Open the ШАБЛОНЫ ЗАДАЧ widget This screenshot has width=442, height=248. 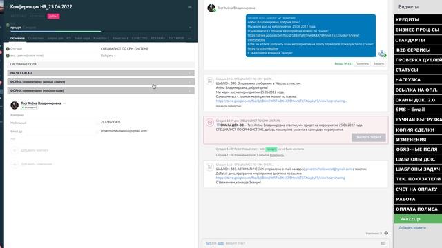tap(418, 169)
